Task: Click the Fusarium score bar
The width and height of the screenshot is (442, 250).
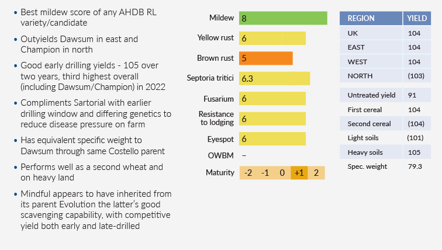Action: pyautogui.click(x=272, y=99)
